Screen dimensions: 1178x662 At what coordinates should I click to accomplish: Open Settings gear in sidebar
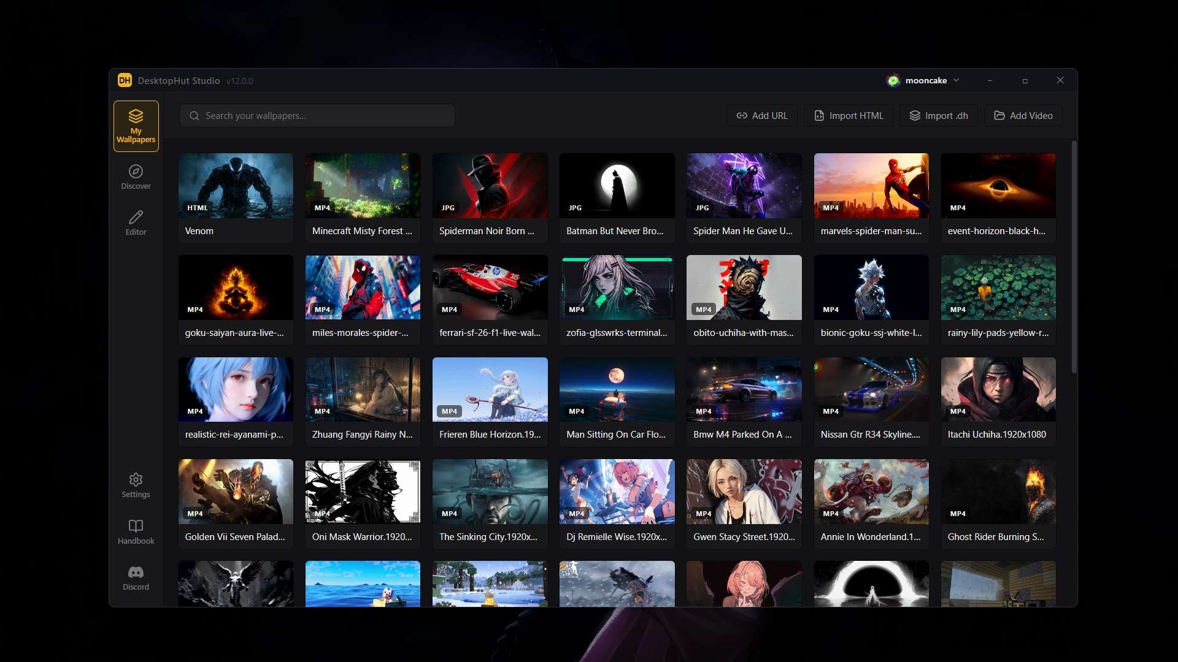[x=136, y=479]
